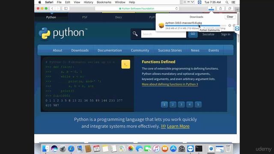Viewport: 274px width, 154px height.
Task: Open the Events navigation item
Action: (x=214, y=50)
